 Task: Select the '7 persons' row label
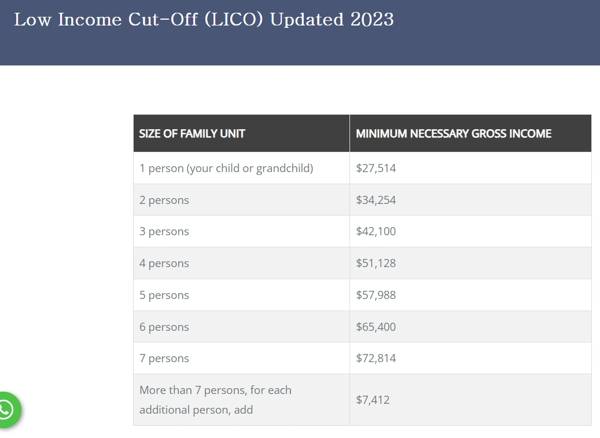click(164, 358)
